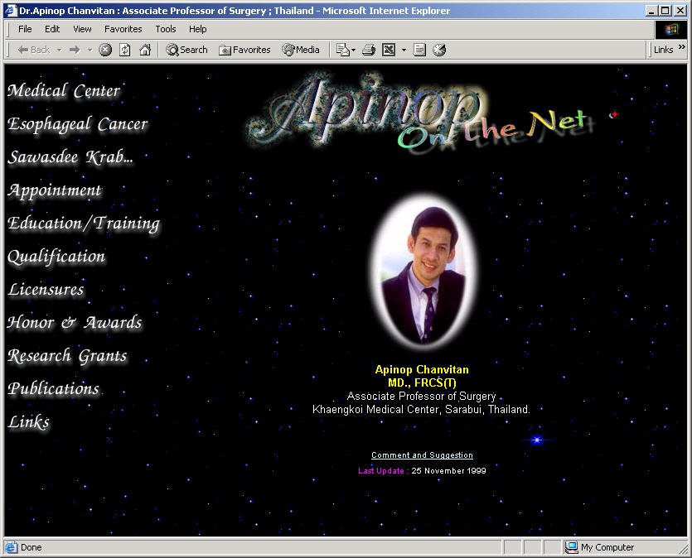Click the Print toolbar icon
The width and height of the screenshot is (692, 558).
click(x=369, y=50)
